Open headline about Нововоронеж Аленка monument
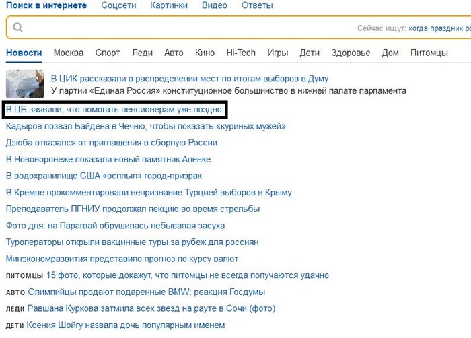The height and width of the screenshot is (338, 471). (108, 159)
